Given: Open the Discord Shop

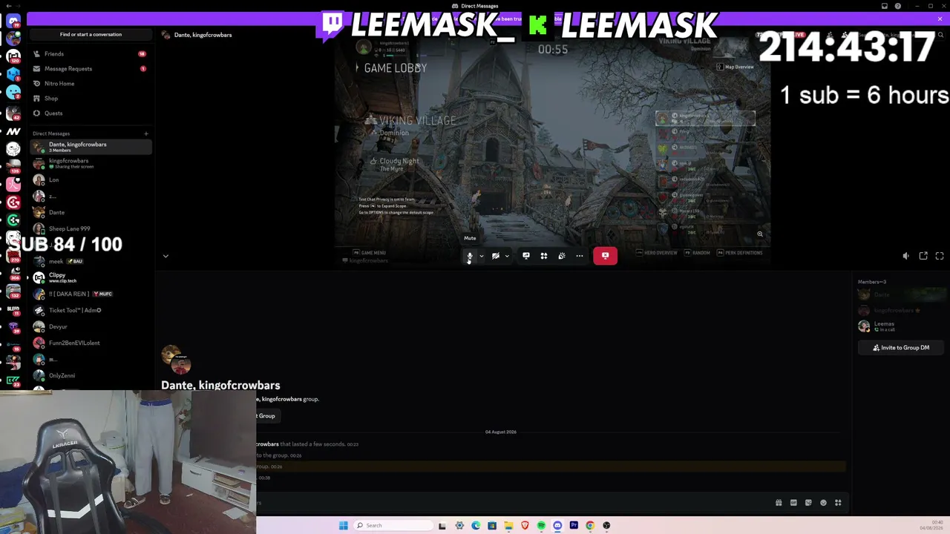Looking at the screenshot, I should (91, 99).
